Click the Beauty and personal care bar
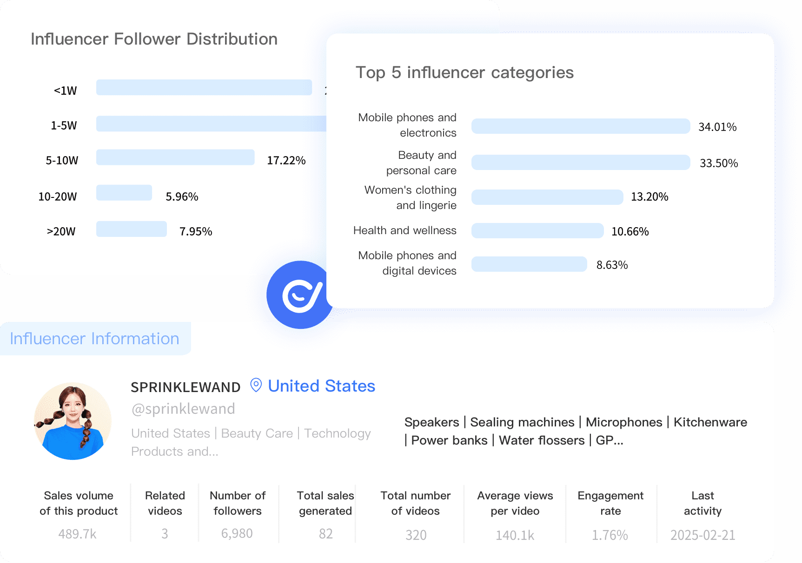 pyautogui.click(x=580, y=163)
